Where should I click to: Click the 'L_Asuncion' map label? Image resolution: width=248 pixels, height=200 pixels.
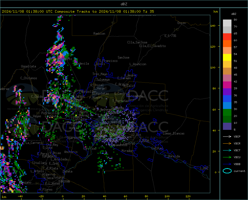click(138, 64)
